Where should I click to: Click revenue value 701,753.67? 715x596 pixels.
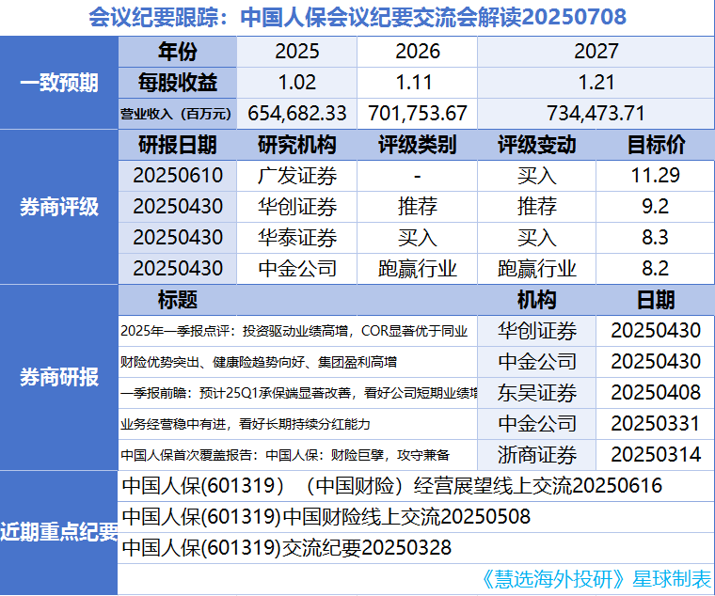pos(417,114)
